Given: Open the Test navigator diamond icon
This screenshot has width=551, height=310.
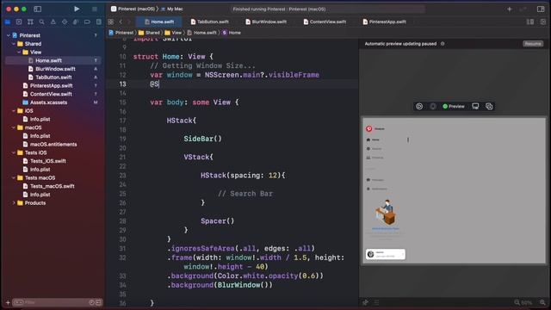Looking at the screenshot, I should (65, 22).
